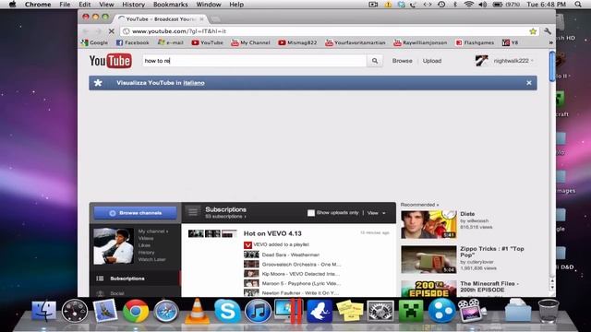This screenshot has width=591, height=332.
Task: Click the Wi-Fi icon in menu bar
Action: click(468, 5)
